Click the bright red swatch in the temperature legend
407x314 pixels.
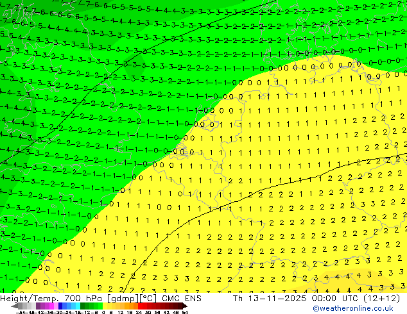point(140,306)
